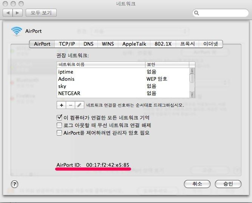The width and height of the screenshot is (252, 203).
Task: Click the search magnifier icon
Action: [196, 13]
